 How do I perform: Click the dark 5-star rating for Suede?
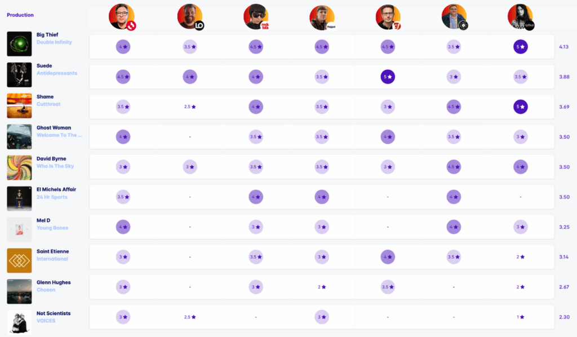coord(388,76)
